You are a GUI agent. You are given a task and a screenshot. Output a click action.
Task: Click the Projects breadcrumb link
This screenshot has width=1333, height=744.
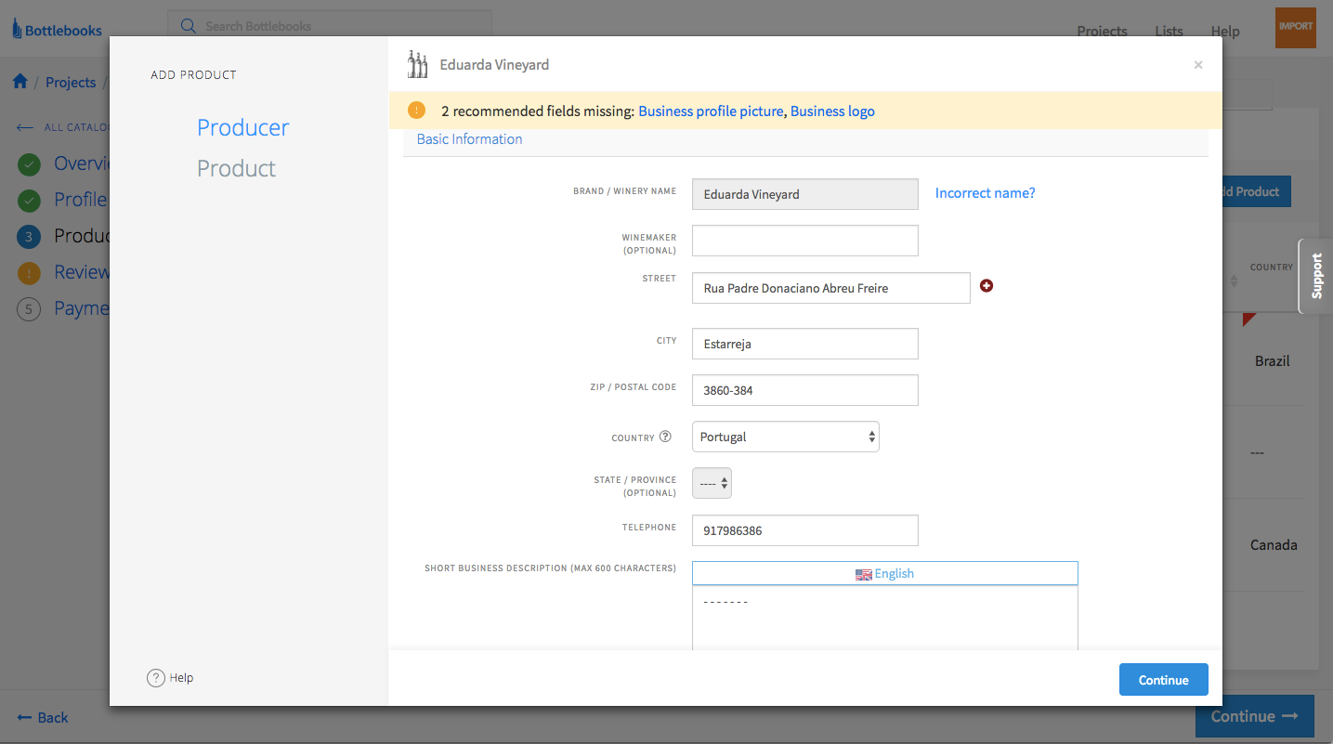click(71, 82)
